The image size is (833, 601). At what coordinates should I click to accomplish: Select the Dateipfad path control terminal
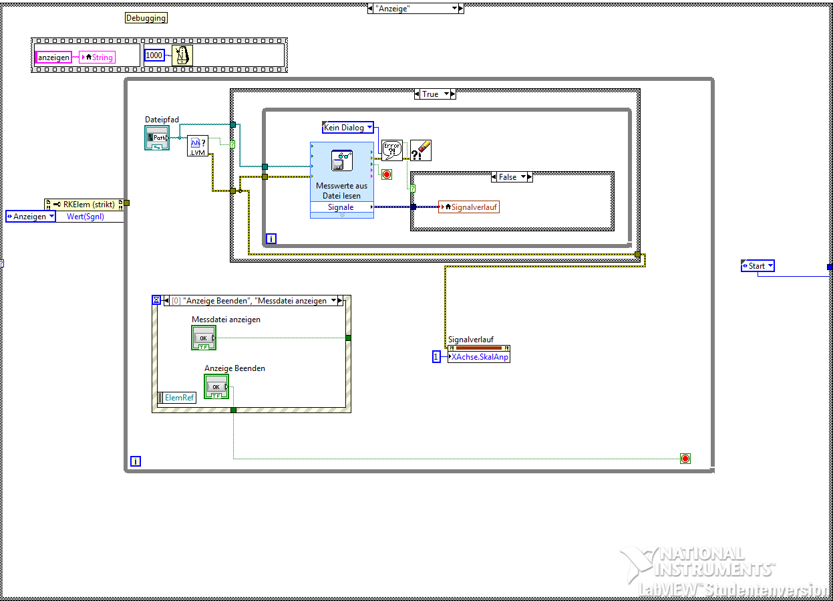[157, 137]
